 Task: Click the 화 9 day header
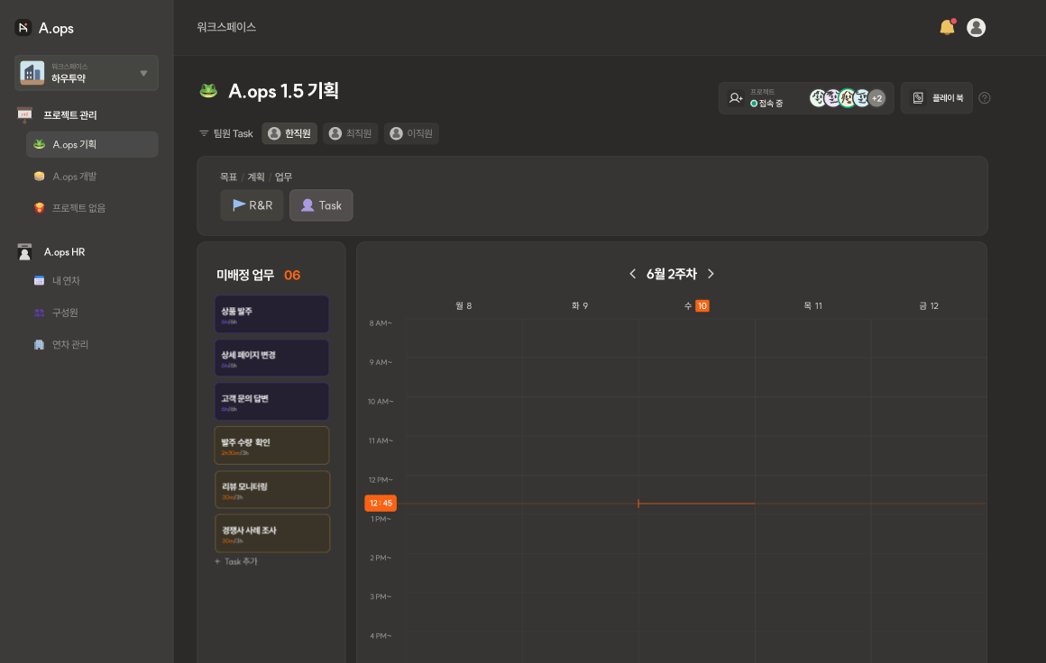pyautogui.click(x=580, y=306)
